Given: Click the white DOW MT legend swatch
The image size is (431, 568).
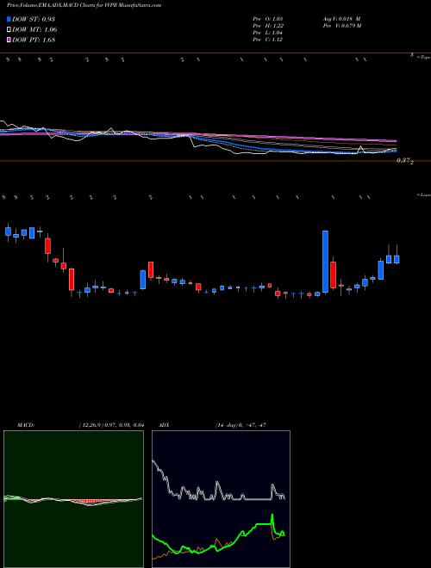Looking at the screenshot, I should (9, 30).
